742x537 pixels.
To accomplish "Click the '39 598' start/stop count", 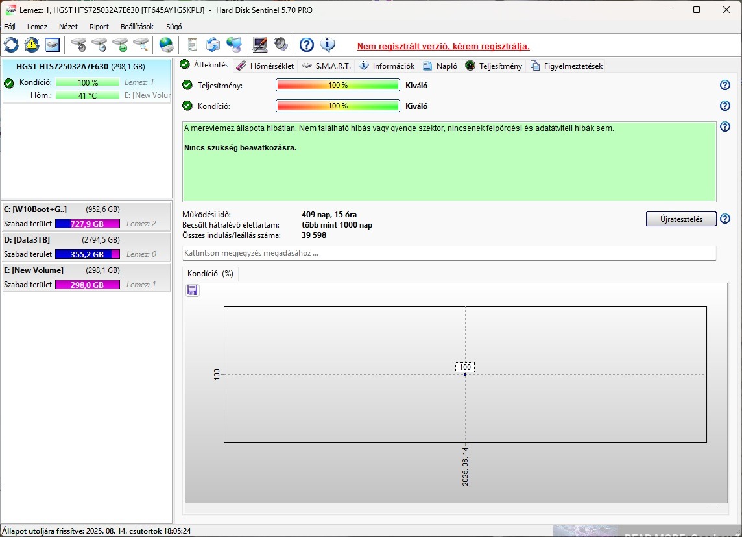I will (314, 235).
